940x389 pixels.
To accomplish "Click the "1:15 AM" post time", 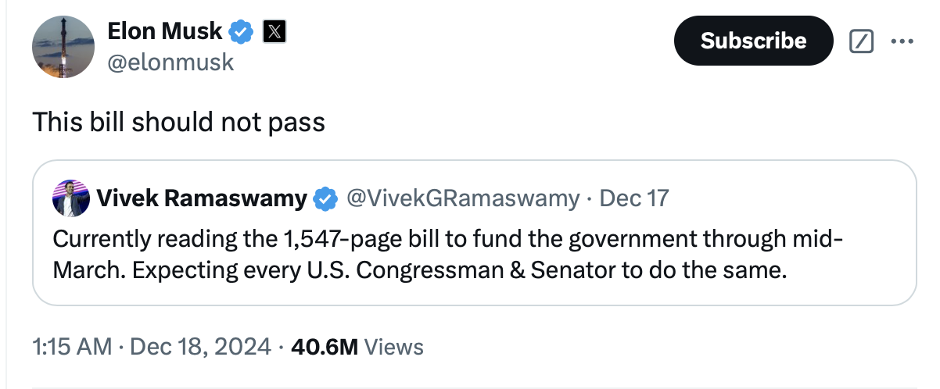I will click(72, 347).
